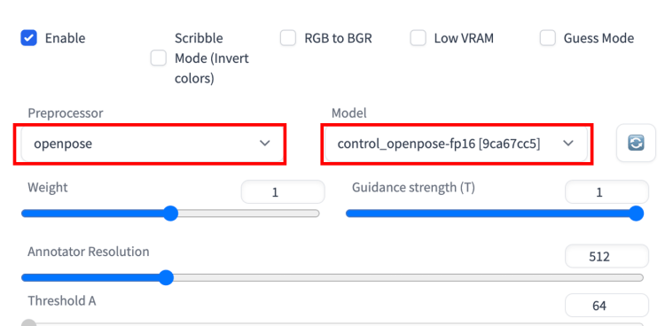665x326 pixels.
Task: Uncheck the Enable checkbox
Action: pos(29,38)
